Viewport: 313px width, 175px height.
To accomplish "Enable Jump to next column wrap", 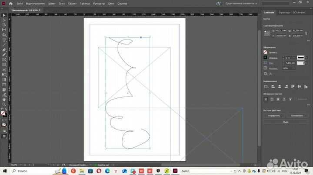I will 290,99.
